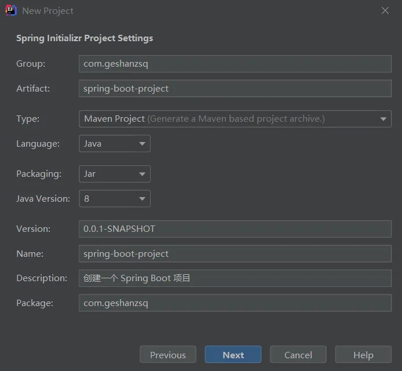Click the Type dropdown arrow
The image size is (402, 371).
point(383,119)
